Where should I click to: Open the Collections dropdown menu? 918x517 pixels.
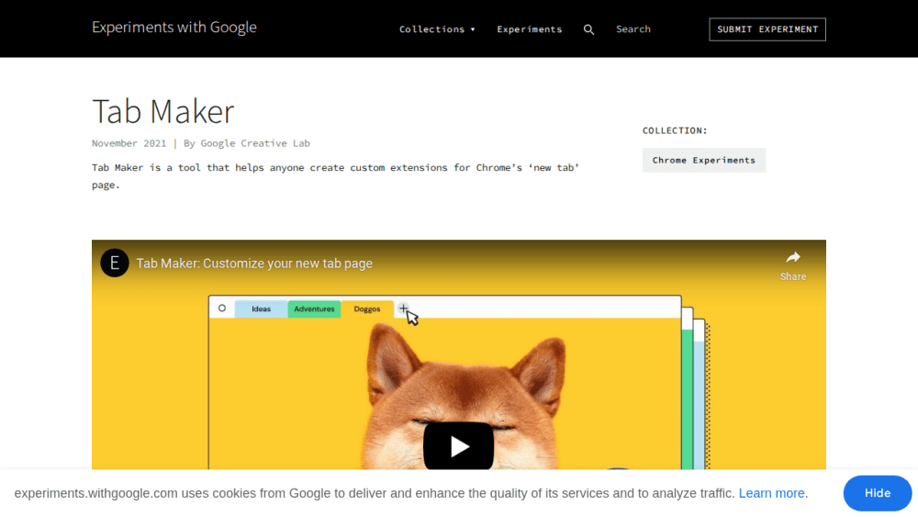pos(437,29)
